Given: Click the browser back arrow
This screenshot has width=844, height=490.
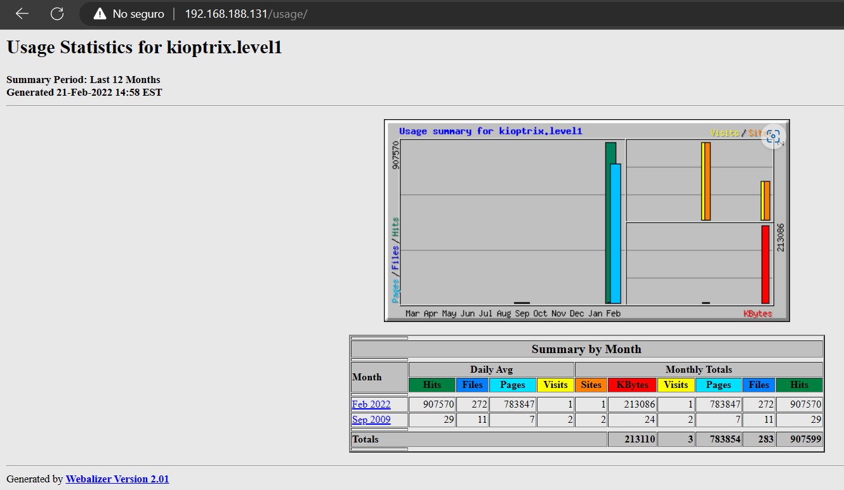Looking at the screenshot, I should point(22,13).
